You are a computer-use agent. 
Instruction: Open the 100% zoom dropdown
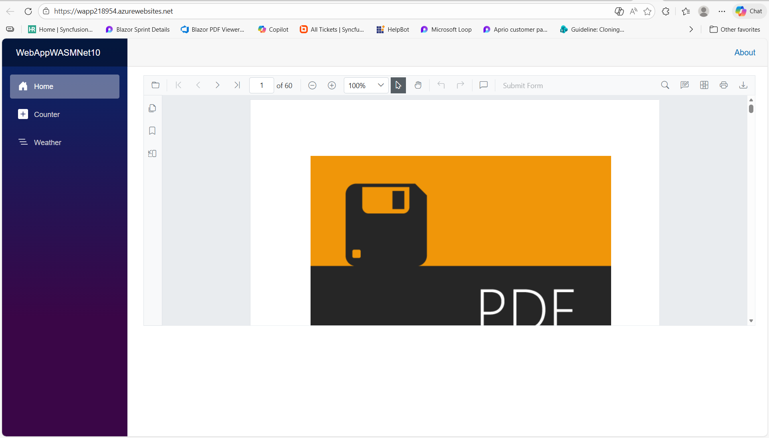point(366,85)
